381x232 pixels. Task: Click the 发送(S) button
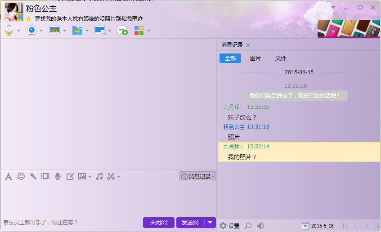(x=191, y=223)
